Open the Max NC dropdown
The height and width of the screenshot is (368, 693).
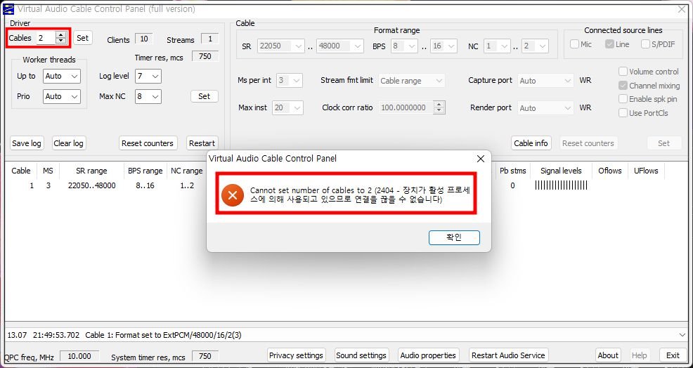point(148,96)
